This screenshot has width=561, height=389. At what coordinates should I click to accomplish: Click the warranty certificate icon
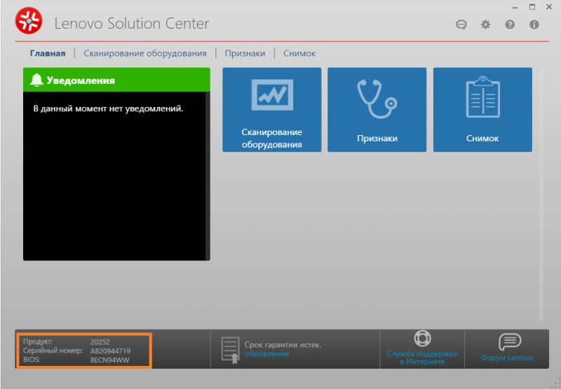229,348
